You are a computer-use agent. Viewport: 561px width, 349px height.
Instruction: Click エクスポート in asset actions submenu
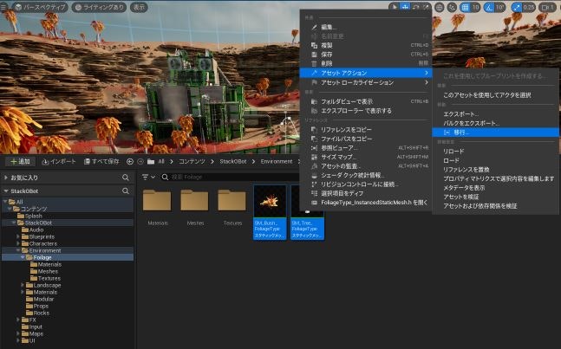495,114
